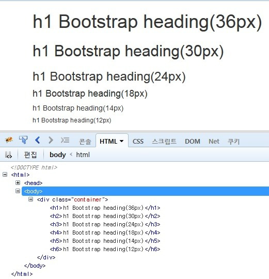Select the <h4> element row in tree

(105, 233)
